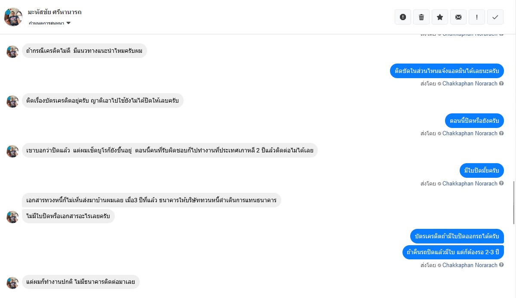
Task: Click help icon under "ติดขัดในส่วนไหนแจ้งแอดมินได้เลยนะครับ" message
Action: click(501, 84)
